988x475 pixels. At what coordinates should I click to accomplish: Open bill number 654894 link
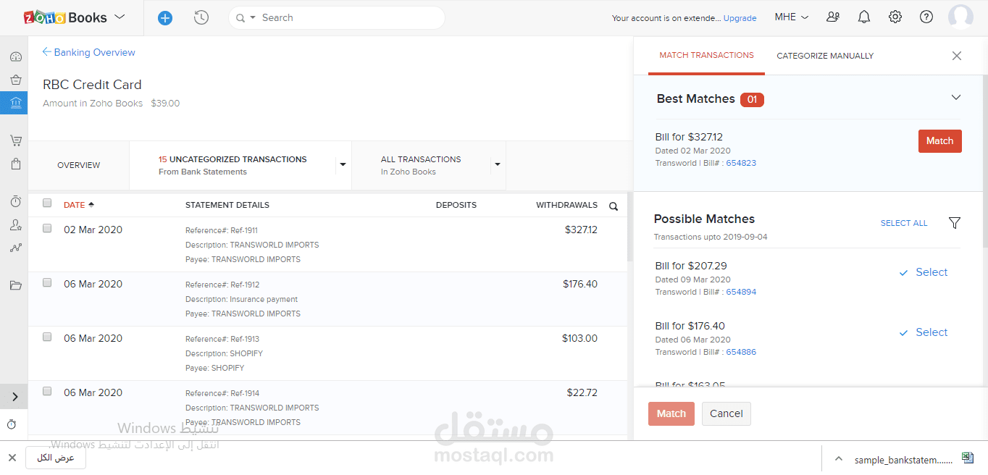coord(741,293)
